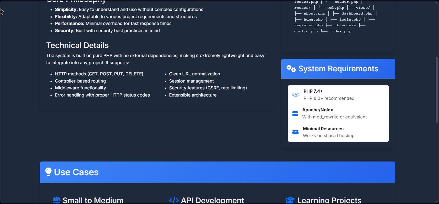Screen dimensions: 439x204
Task: Click the index.php entry in file tree
Action: (x=340, y=31)
